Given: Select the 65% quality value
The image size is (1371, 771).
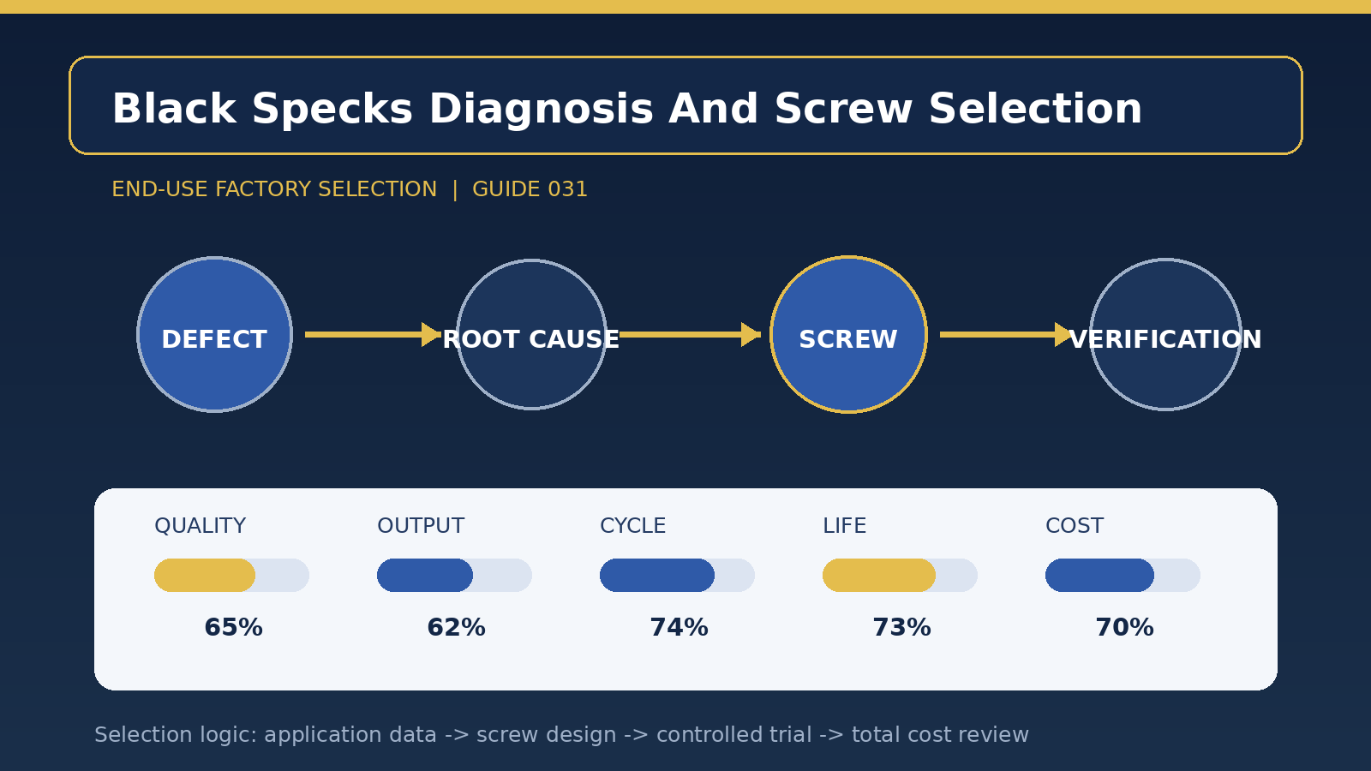Looking at the screenshot, I should (x=233, y=628).
